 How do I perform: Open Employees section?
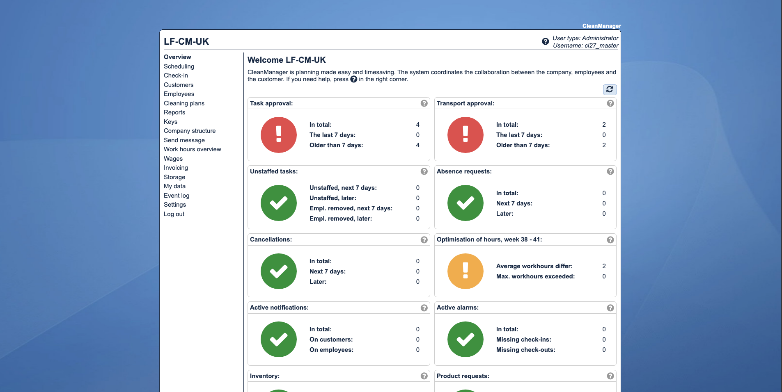[x=179, y=94]
